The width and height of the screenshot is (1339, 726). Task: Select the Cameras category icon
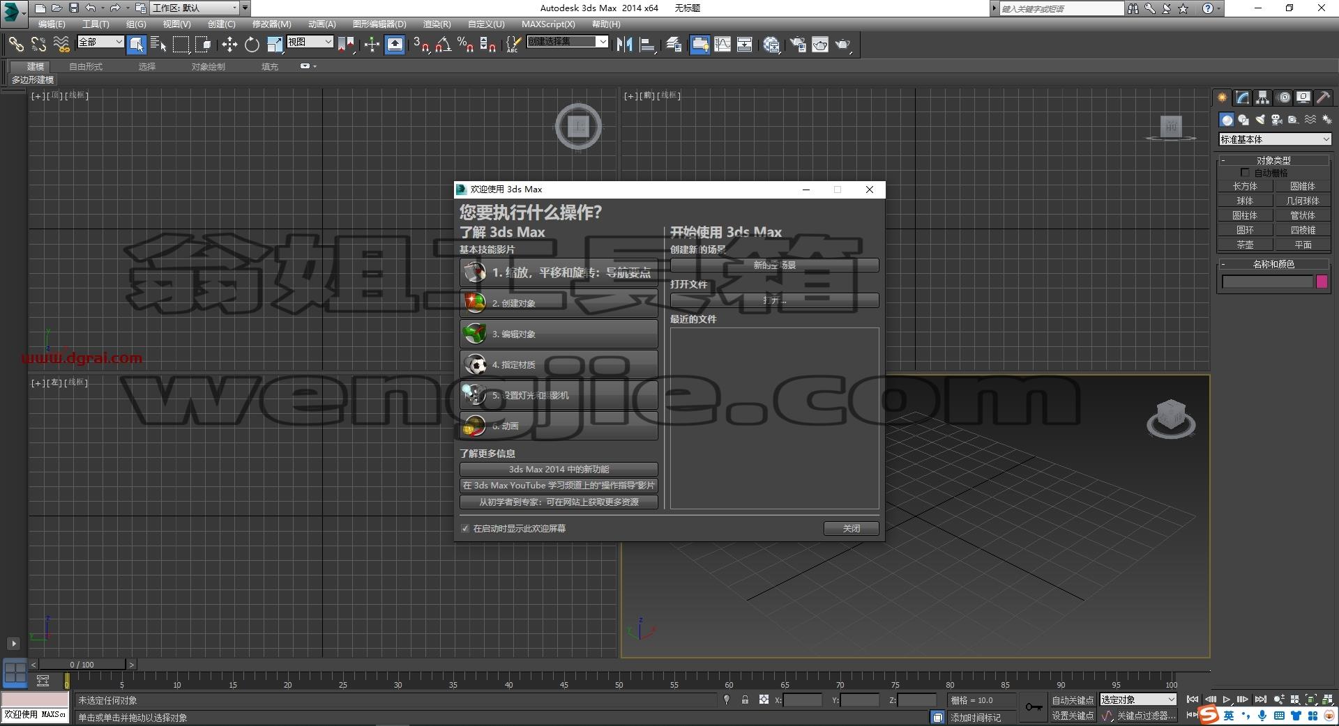point(1277,120)
